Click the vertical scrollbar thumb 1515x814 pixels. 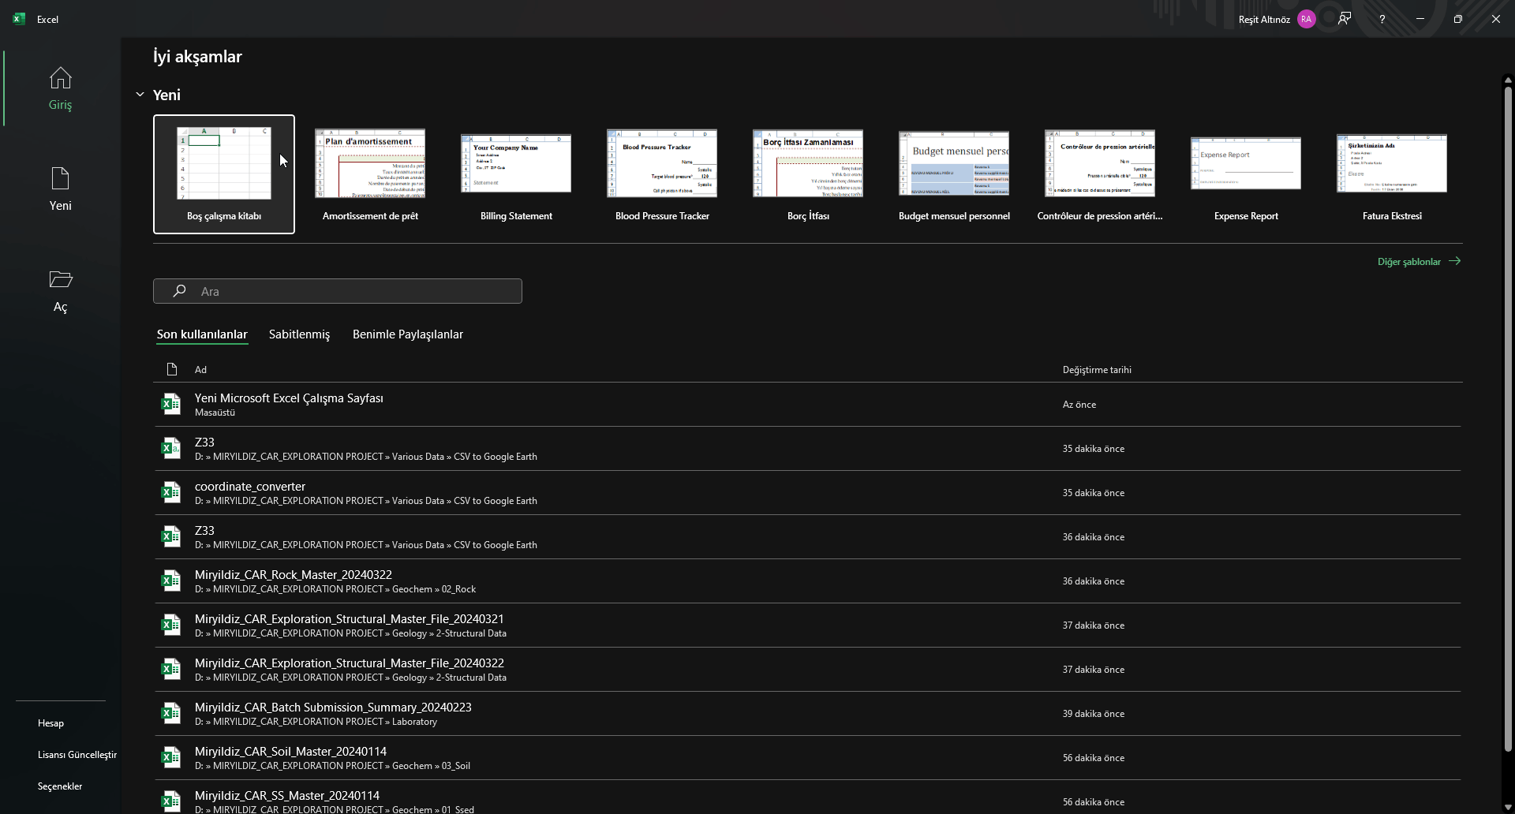pos(1508,418)
